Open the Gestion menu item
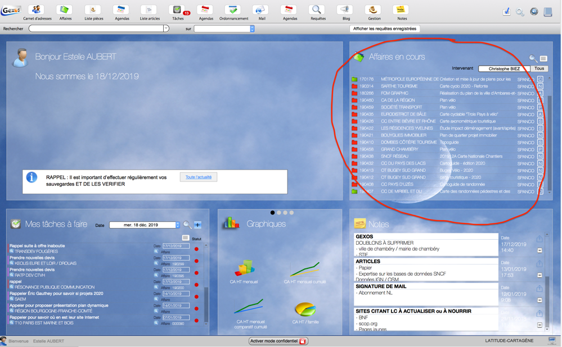 (x=374, y=11)
